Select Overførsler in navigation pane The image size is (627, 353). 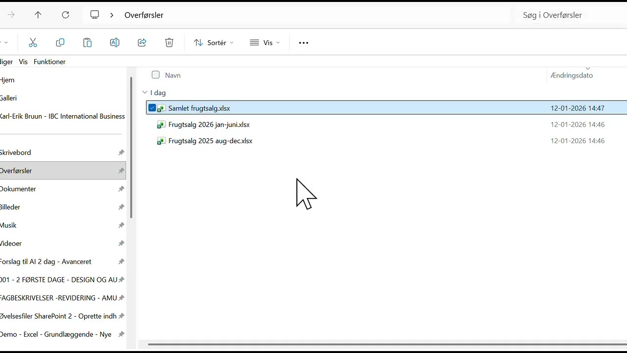63,171
